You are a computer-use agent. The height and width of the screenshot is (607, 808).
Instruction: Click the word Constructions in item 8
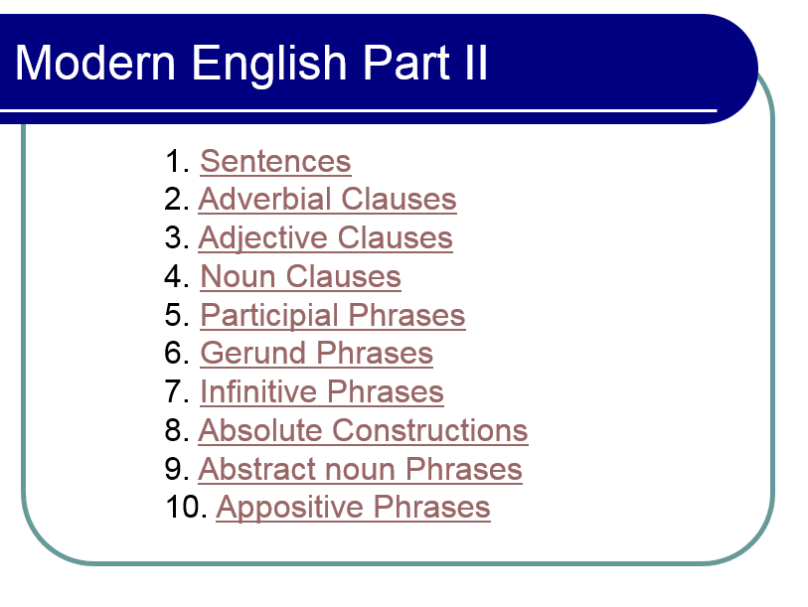pos(429,430)
